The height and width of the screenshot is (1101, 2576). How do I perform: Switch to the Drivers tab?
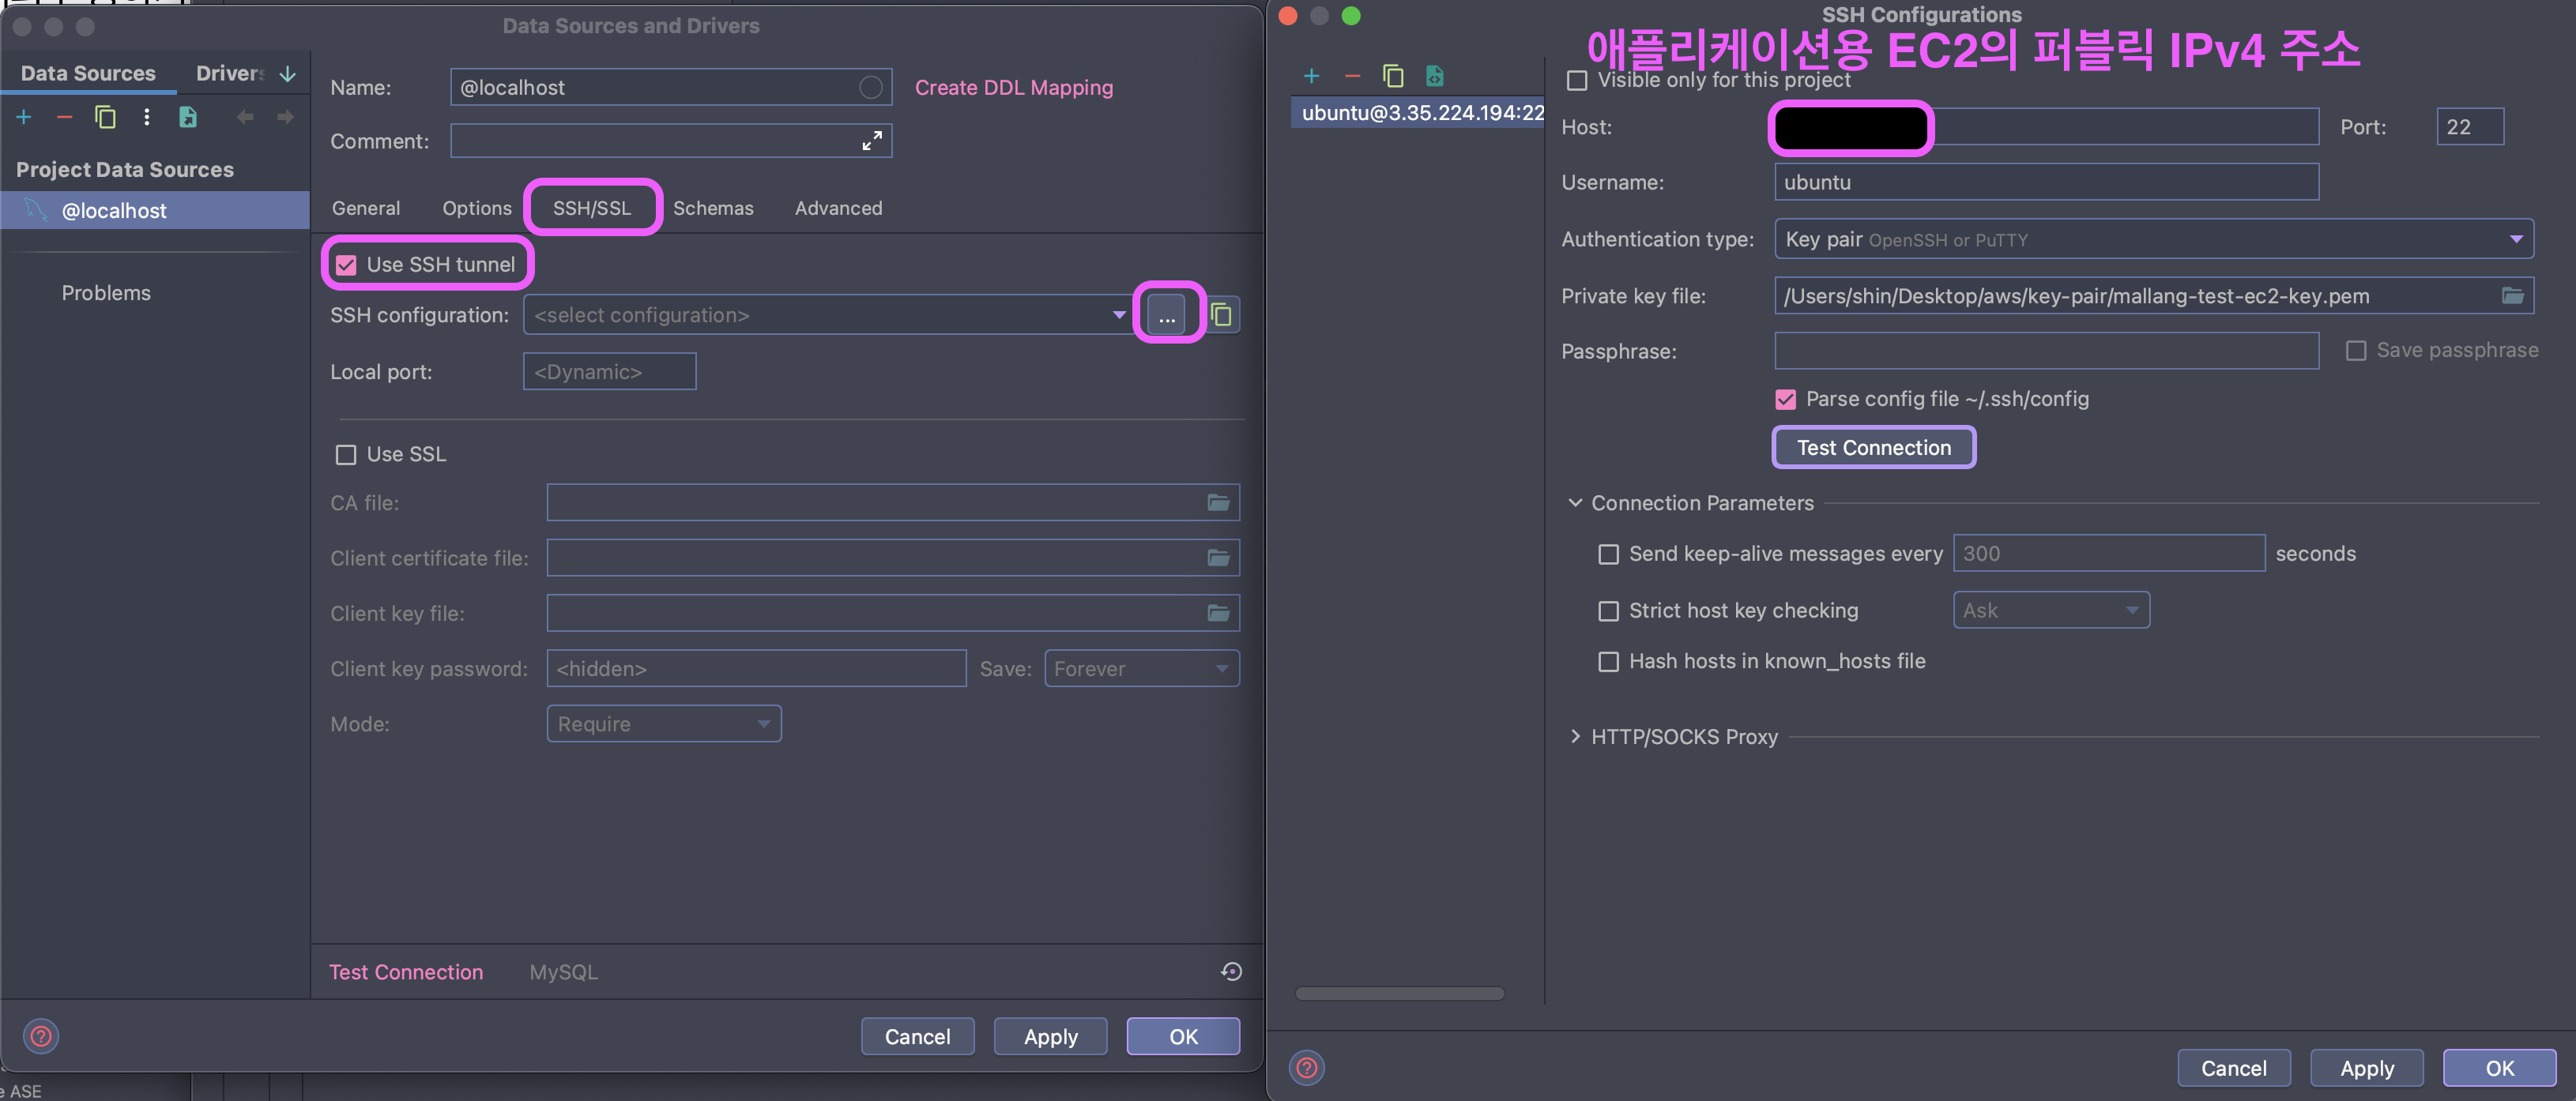click(x=229, y=73)
